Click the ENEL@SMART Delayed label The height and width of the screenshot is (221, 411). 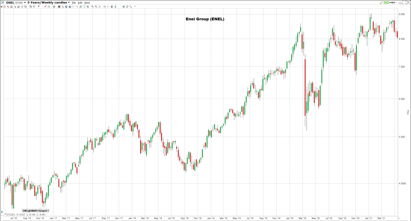[x=35, y=211]
